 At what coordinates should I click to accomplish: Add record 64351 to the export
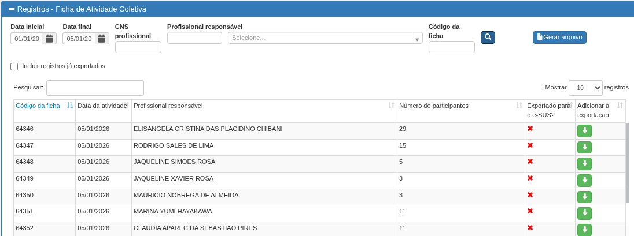coord(584,213)
